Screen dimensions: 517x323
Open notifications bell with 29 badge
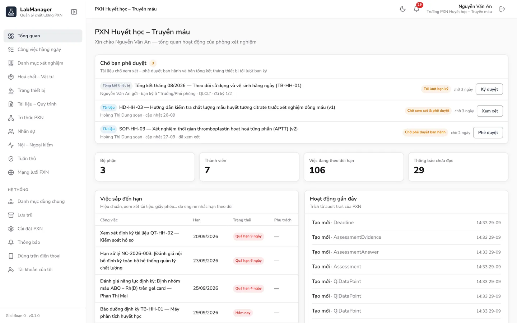416,9
